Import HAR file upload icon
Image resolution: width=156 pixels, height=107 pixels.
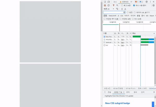click(x=122, y=9)
